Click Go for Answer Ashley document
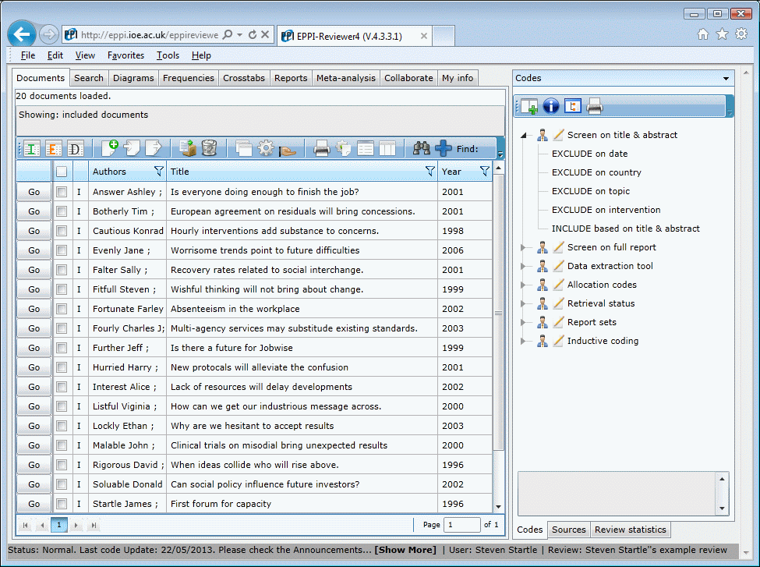The height and width of the screenshot is (567, 760). tap(34, 192)
